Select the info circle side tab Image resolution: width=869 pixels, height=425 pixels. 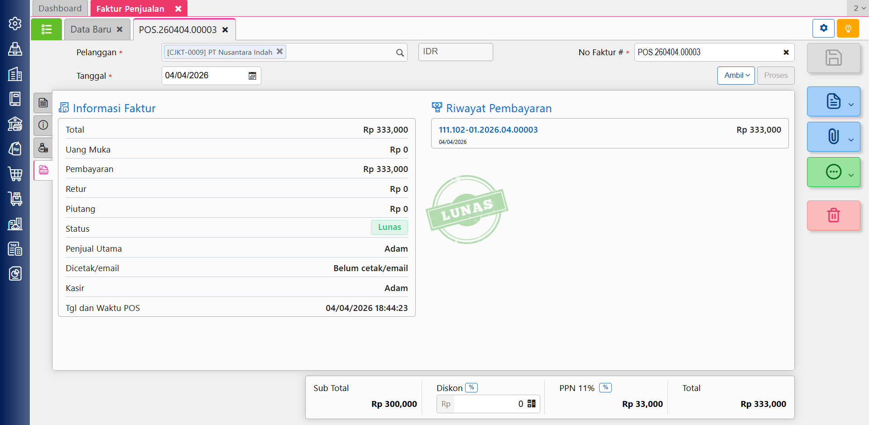coord(43,125)
